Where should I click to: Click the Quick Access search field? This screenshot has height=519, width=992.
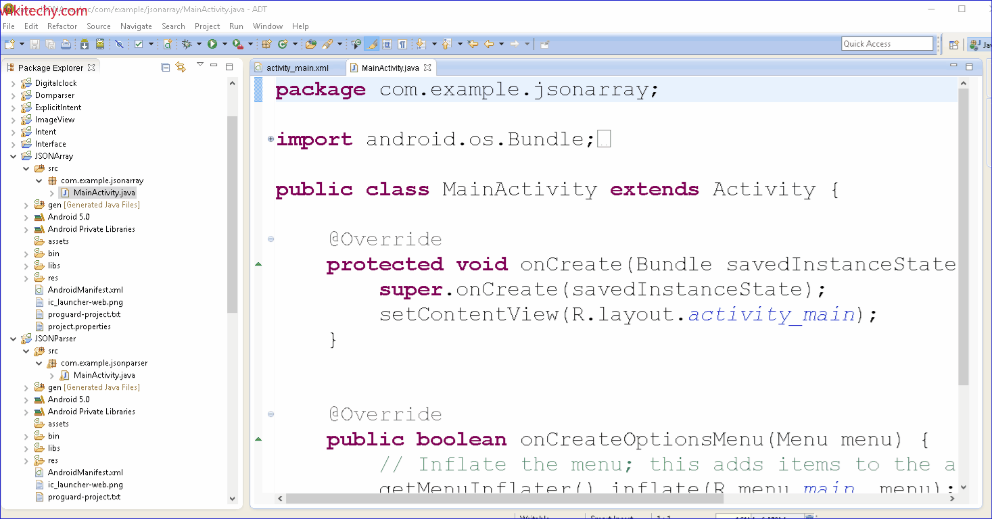point(887,44)
